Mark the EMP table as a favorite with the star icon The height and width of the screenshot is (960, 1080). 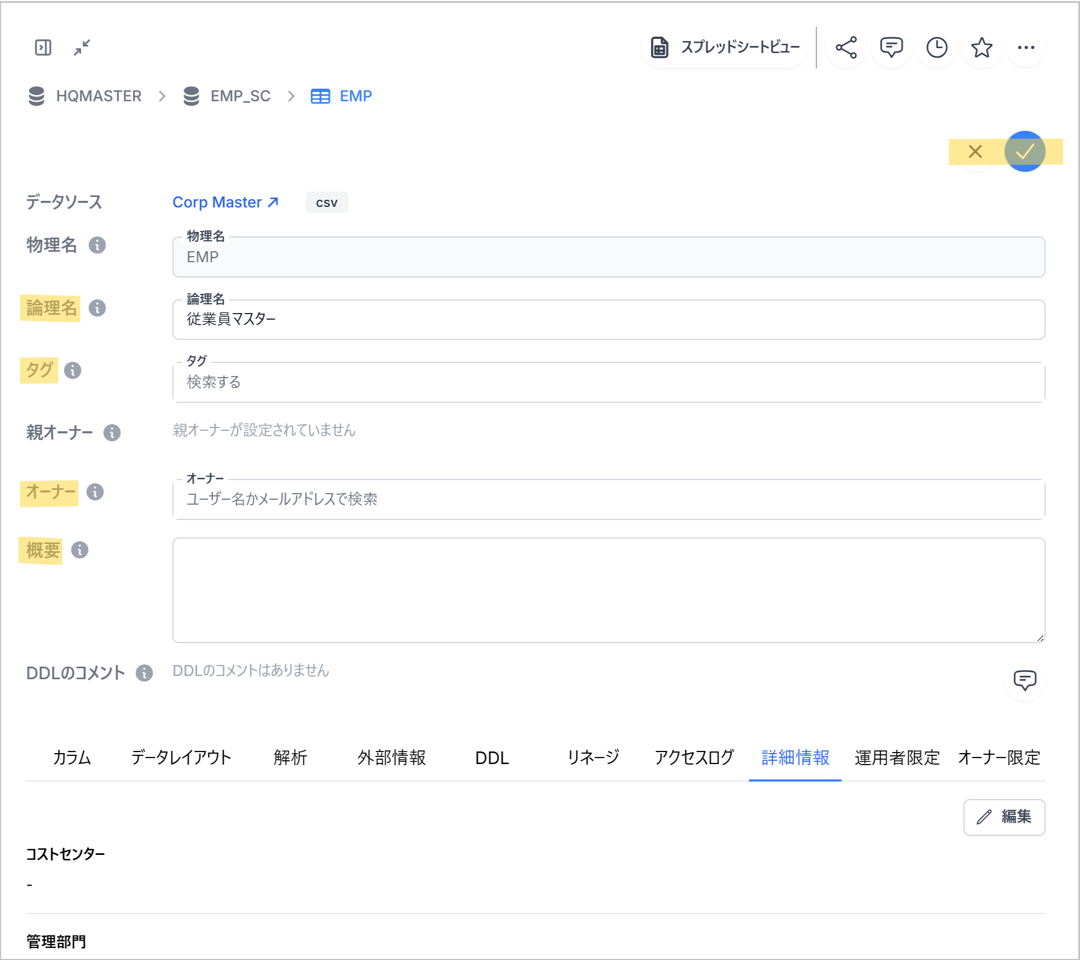982,48
